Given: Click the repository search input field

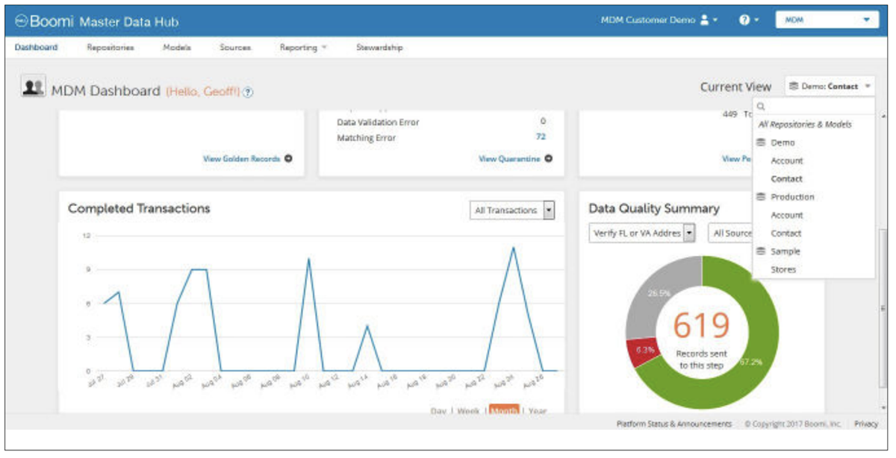Looking at the screenshot, I should tap(813, 107).
